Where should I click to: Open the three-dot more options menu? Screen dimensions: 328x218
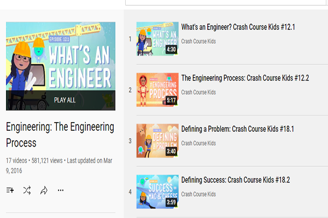61,190
